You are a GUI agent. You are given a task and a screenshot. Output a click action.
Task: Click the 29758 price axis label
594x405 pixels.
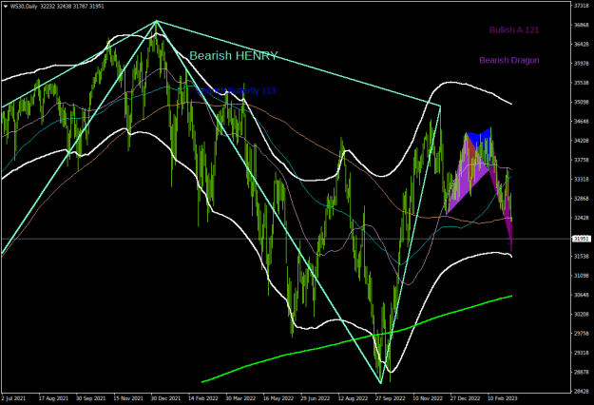click(x=581, y=334)
